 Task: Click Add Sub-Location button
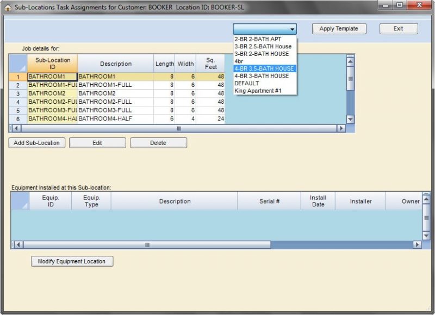(36, 143)
